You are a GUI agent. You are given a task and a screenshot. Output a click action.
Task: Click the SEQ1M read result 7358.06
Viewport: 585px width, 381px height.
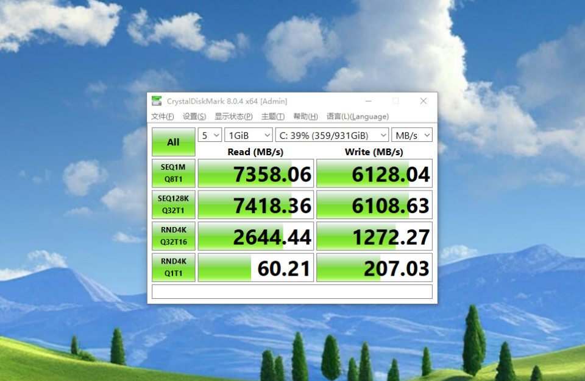[x=255, y=173]
